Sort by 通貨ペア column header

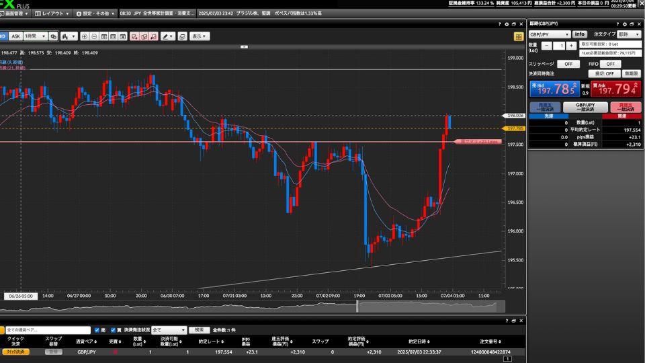pos(87,341)
